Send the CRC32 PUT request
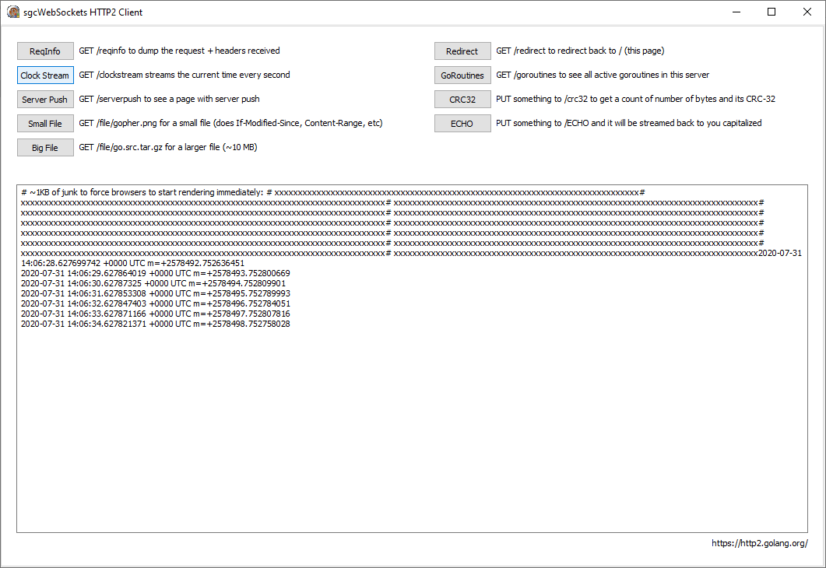 point(462,100)
